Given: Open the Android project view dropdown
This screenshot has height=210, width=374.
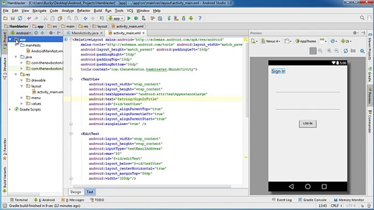Looking at the screenshot, I should pyautogui.click(x=21, y=33).
